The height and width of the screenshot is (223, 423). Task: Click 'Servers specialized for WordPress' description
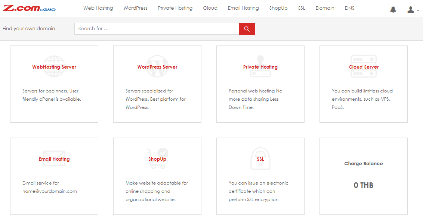pos(156,99)
